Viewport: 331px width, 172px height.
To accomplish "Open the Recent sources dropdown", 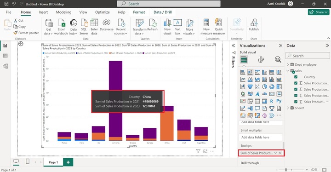I will [121, 27].
